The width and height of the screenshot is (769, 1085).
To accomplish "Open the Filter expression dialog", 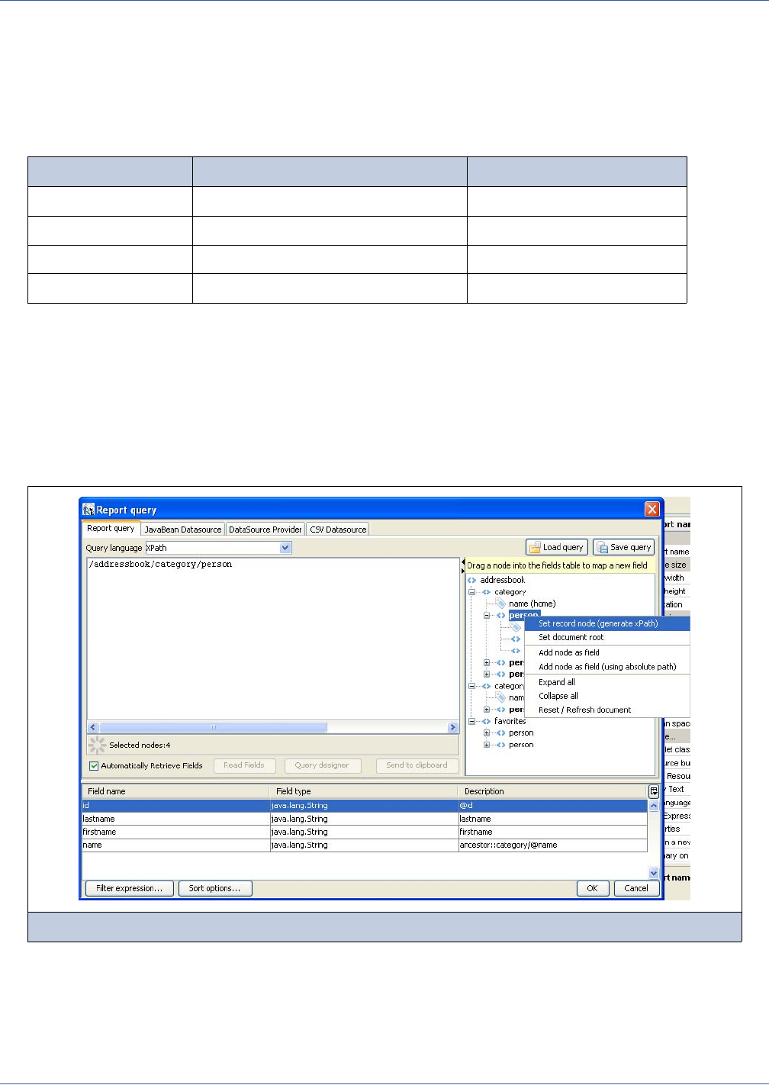I will pos(129,888).
